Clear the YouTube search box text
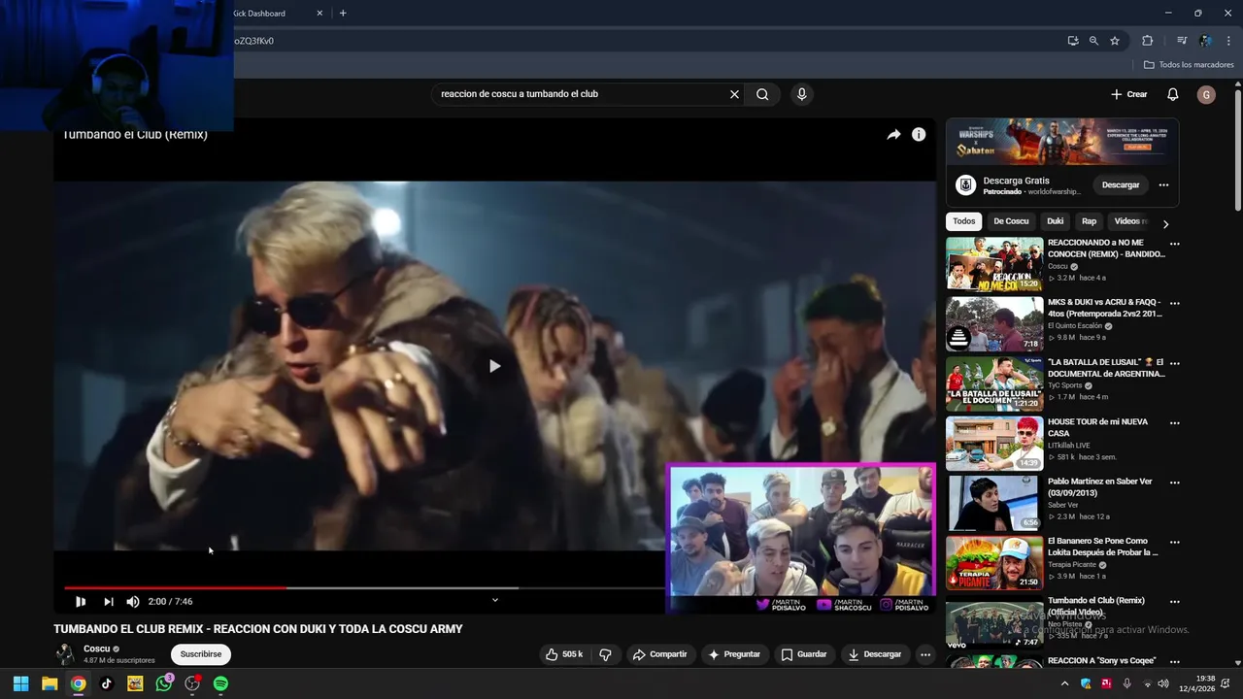This screenshot has height=699, width=1243. click(734, 94)
